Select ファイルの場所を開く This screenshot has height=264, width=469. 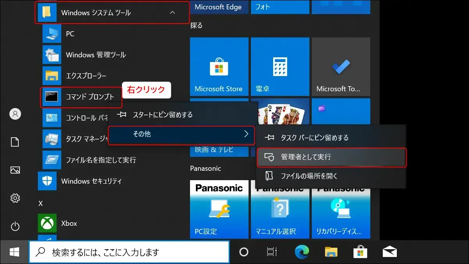point(331,176)
